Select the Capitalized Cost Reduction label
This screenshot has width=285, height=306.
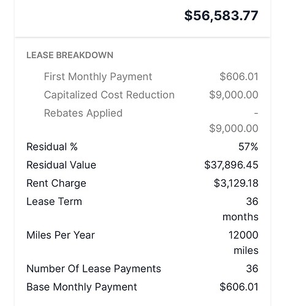[x=109, y=95]
